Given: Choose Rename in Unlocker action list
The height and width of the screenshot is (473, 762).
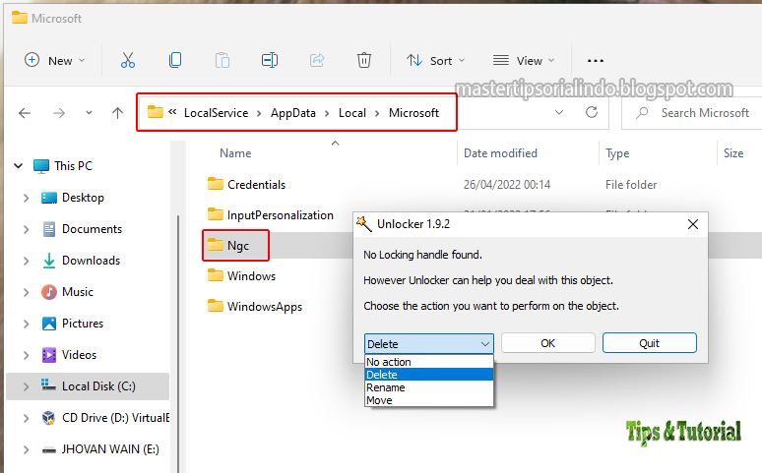Looking at the screenshot, I should (x=428, y=387).
